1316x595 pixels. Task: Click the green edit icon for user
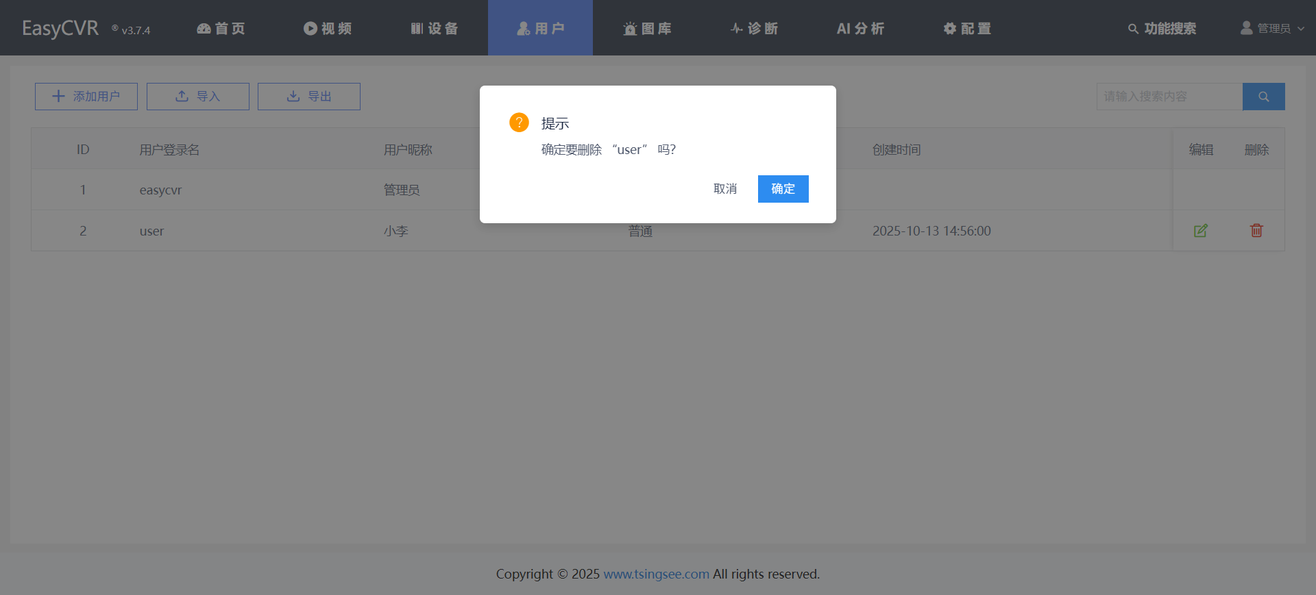(x=1200, y=231)
